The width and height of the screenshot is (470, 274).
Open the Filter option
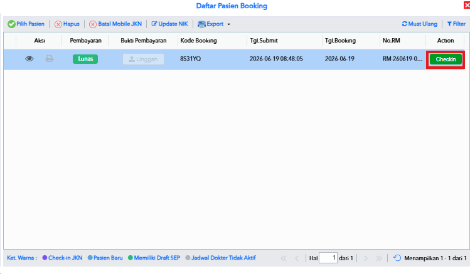coord(456,24)
